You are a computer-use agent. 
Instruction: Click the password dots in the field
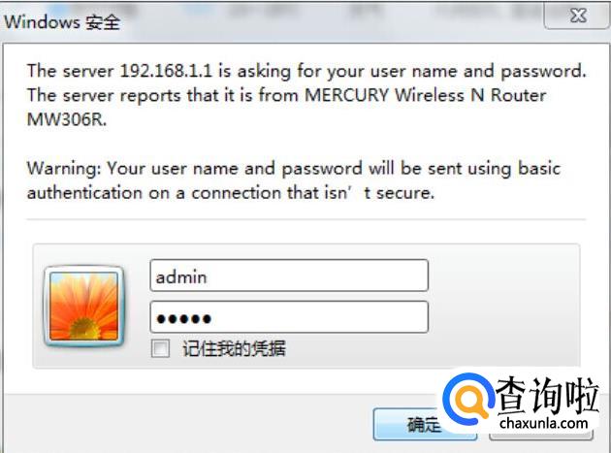tap(183, 319)
